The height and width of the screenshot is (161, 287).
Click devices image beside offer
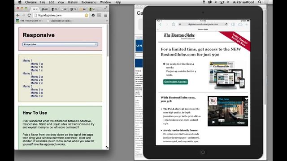tap(227, 75)
